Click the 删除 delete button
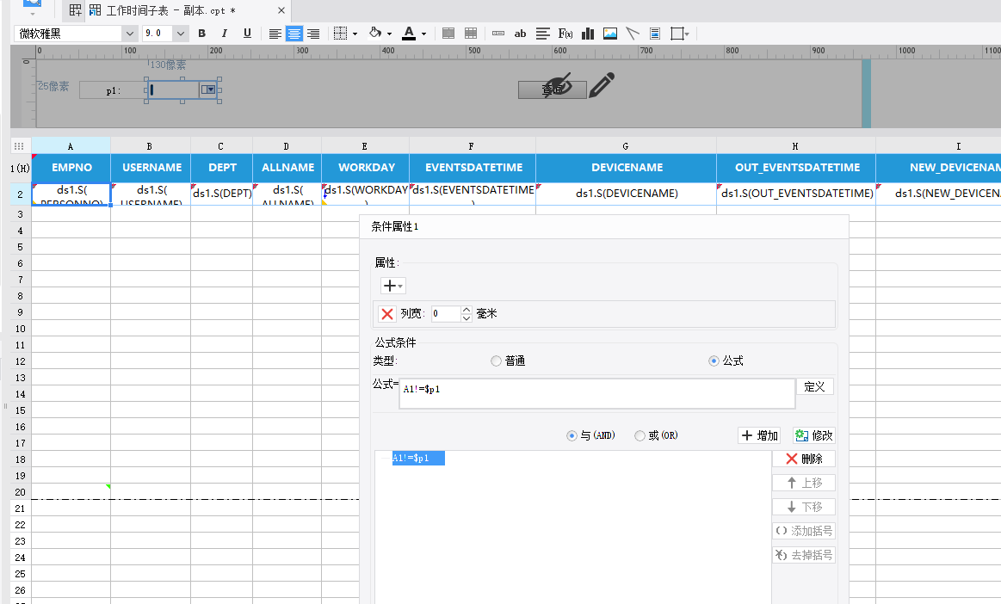The image size is (1001, 604). tap(804, 459)
